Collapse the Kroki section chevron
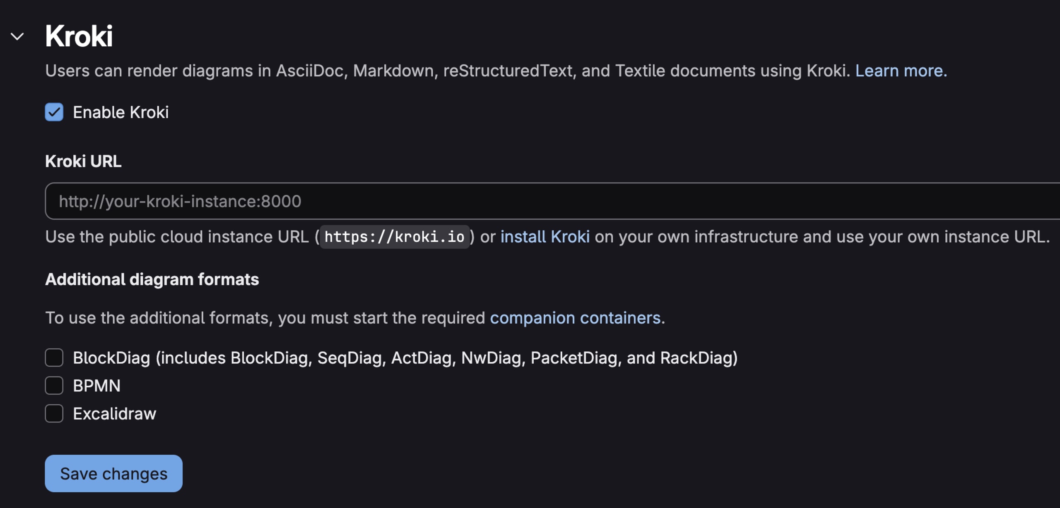The height and width of the screenshot is (508, 1060). click(x=17, y=37)
